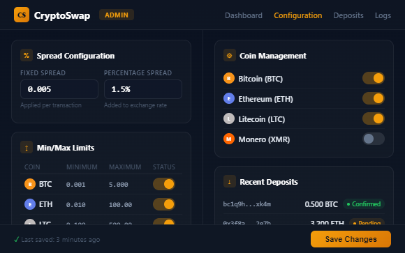Click the green checkmark beside Last saved
The height and width of the screenshot is (253, 405).
(17, 240)
